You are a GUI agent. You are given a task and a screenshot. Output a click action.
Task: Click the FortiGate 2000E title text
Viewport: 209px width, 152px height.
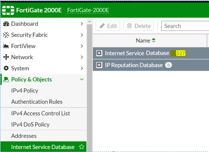click(x=39, y=10)
